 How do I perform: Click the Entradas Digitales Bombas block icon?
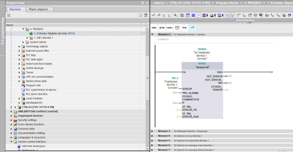(31, 33)
